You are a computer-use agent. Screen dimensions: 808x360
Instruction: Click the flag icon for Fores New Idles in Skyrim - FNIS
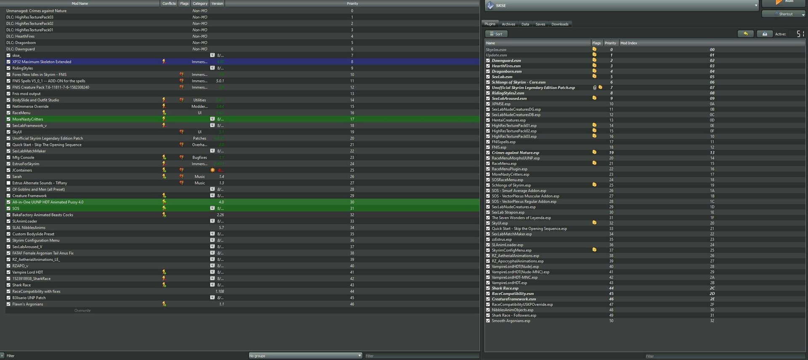click(x=181, y=74)
